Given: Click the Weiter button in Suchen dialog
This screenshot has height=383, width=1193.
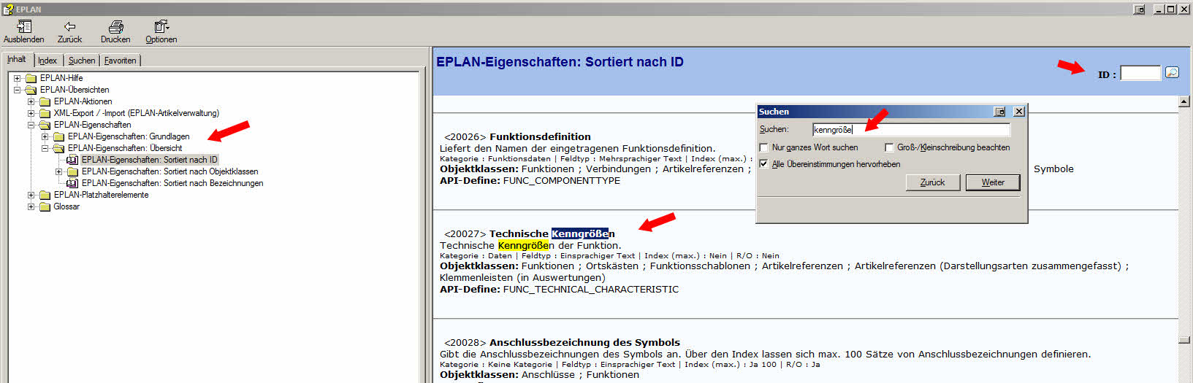Looking at the screenshot, I should pos(993,182).
